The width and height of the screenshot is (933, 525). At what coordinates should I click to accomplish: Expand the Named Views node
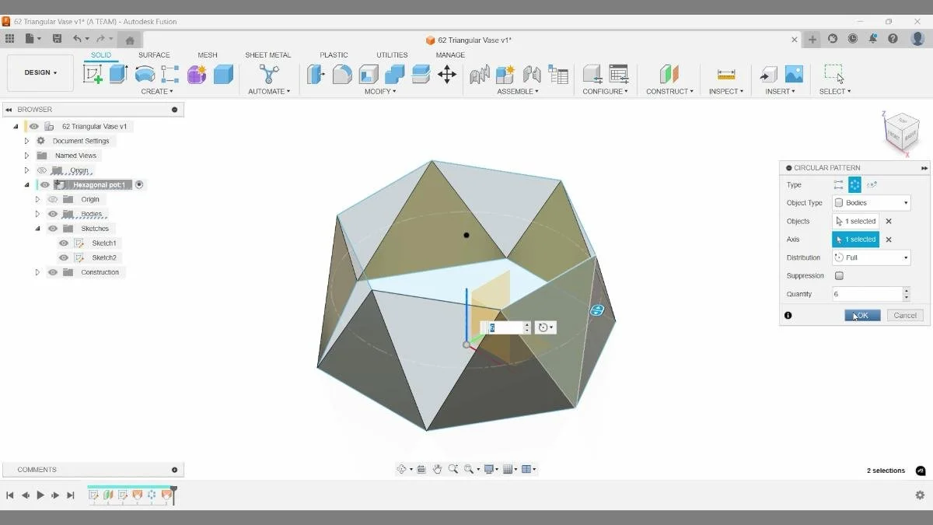point(26,156)
